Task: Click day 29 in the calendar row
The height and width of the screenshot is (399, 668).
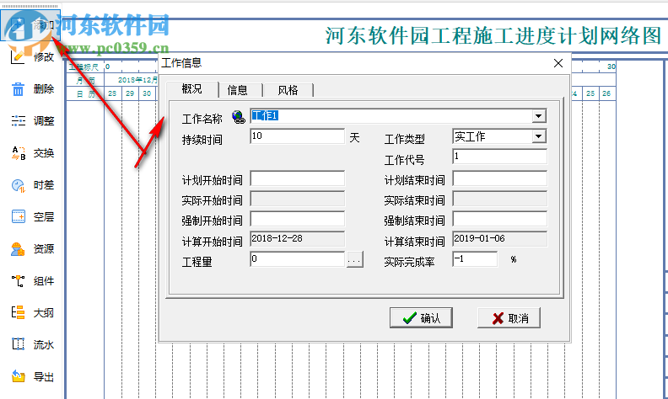Action: click(130, 93)
